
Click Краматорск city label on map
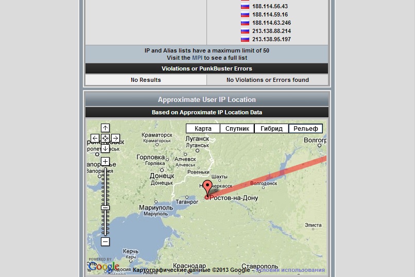157,135
